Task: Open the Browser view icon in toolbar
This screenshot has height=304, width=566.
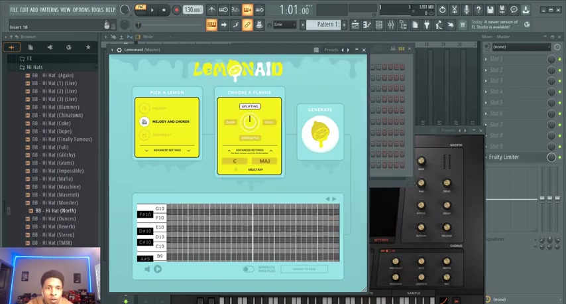Action: (403, 25)
